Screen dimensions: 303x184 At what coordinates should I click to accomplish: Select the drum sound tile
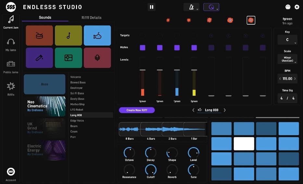39,36
